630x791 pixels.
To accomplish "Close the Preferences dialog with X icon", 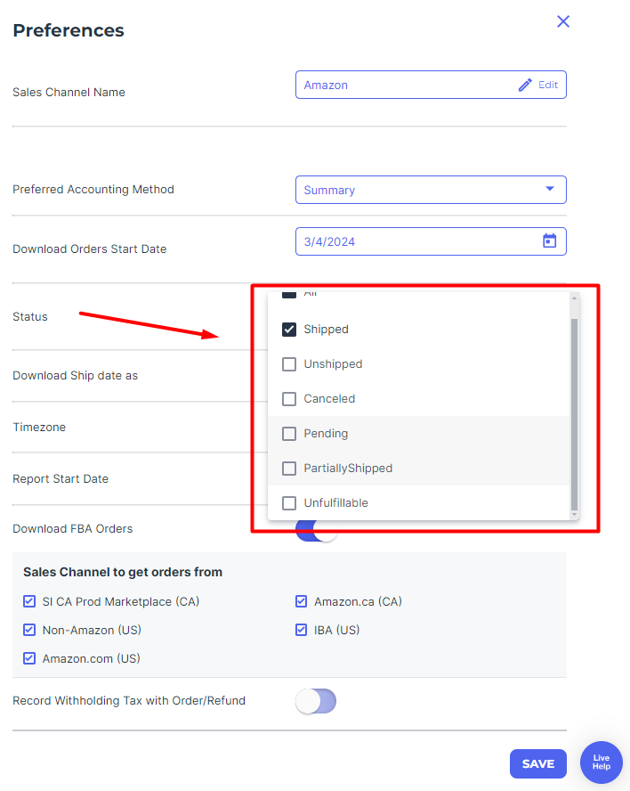I will [563, 21].
